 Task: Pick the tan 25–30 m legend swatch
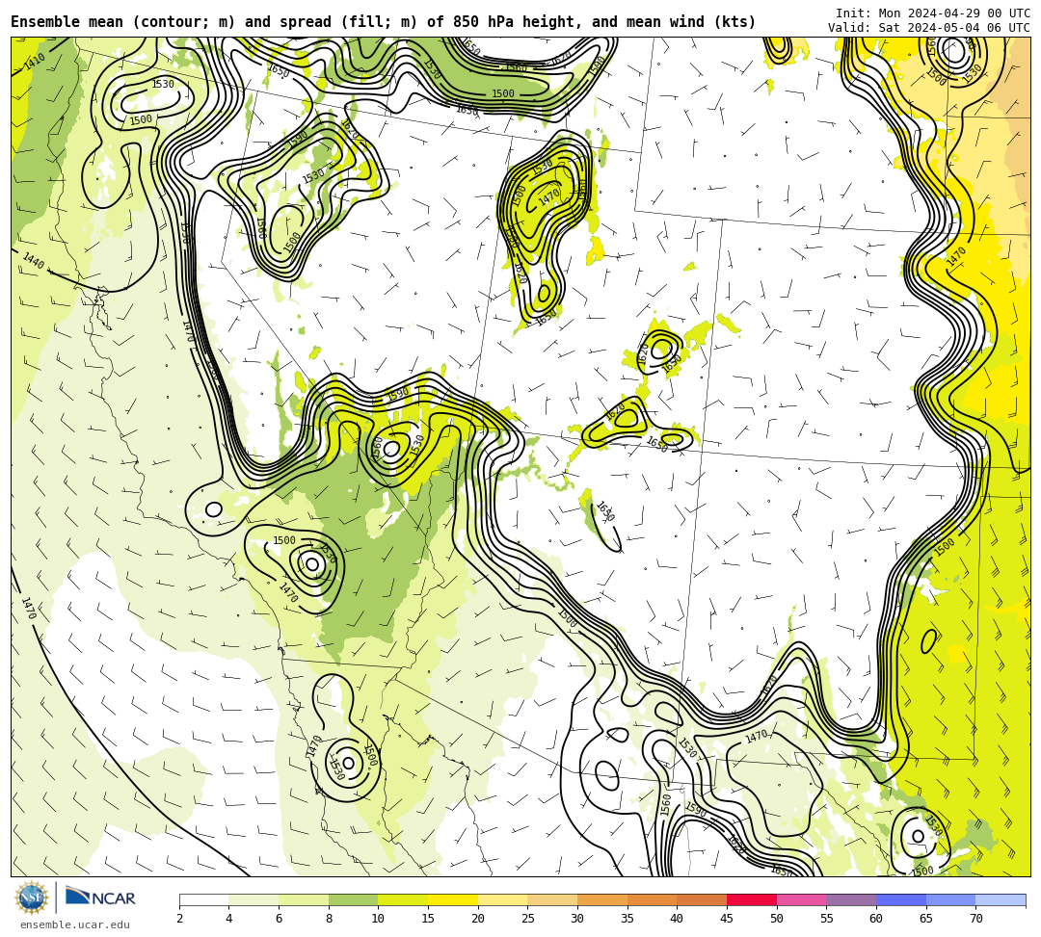click(x=552, y=899)
